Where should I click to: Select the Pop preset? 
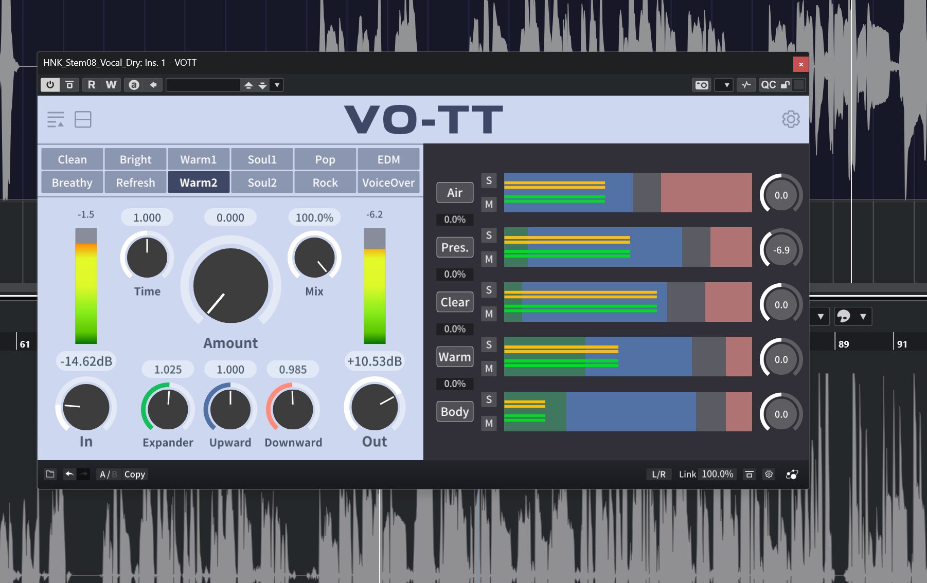325,159
